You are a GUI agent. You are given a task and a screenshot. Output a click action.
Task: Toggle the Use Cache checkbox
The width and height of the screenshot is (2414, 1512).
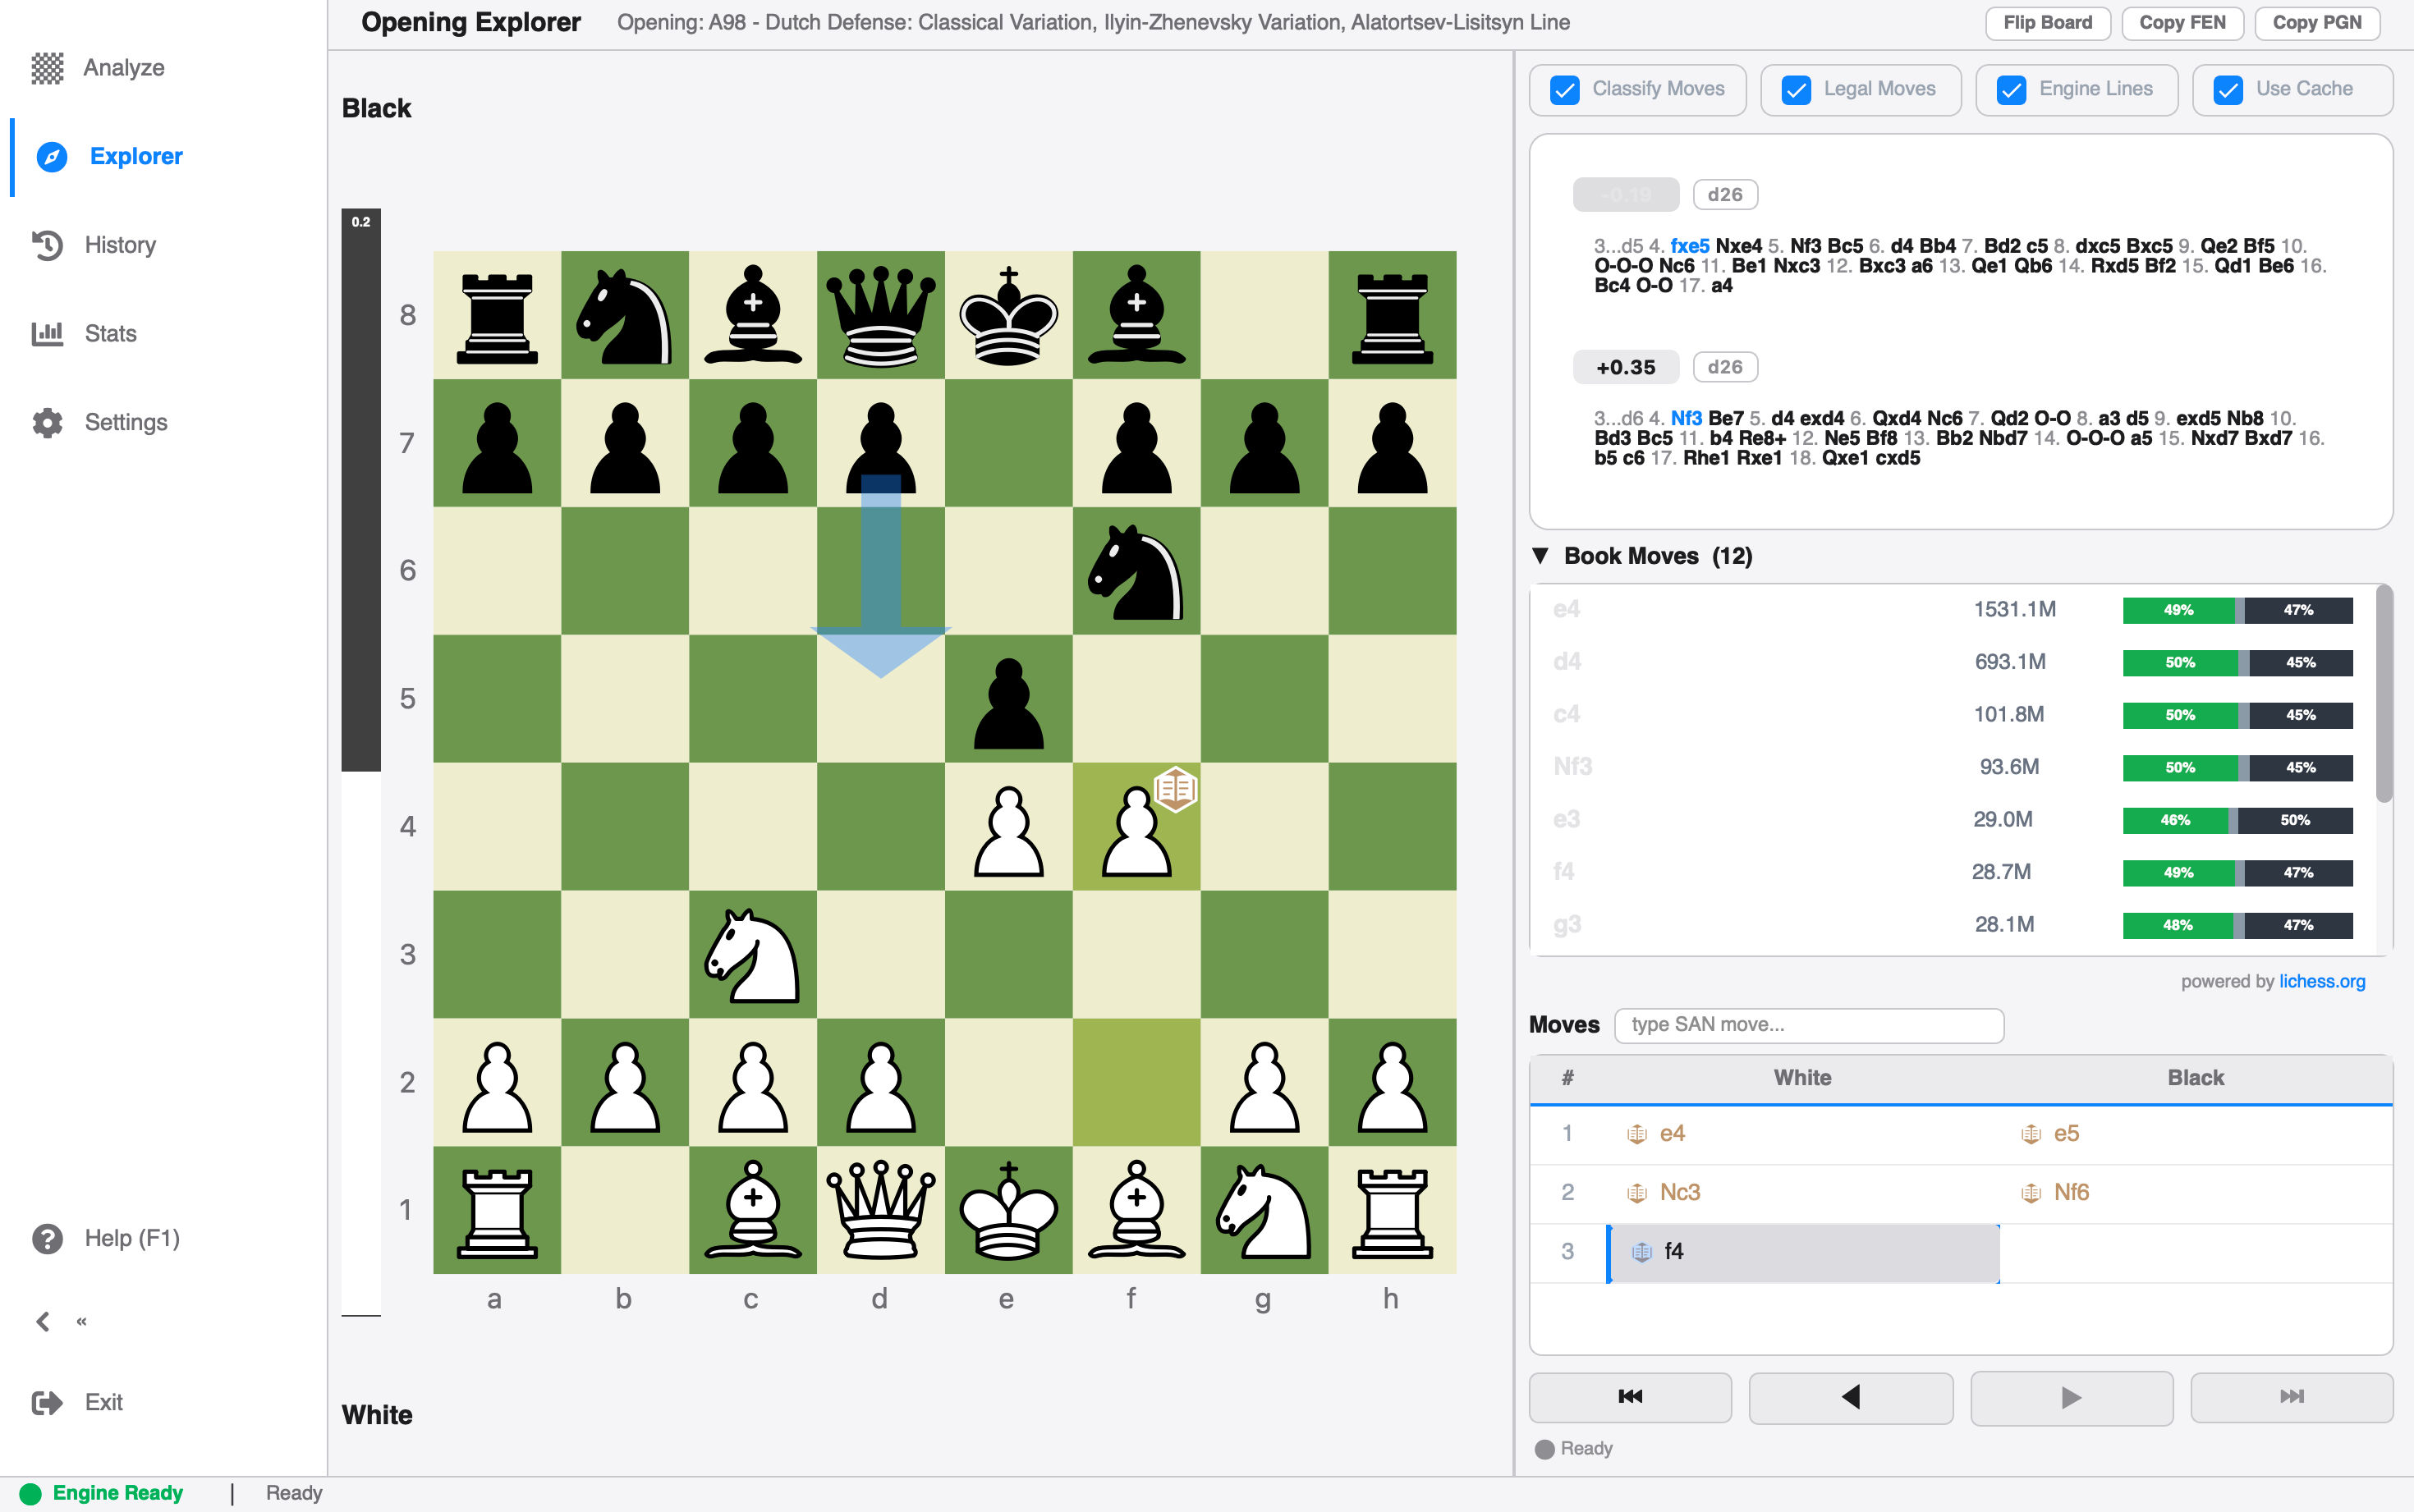[x=2228, y=89]
